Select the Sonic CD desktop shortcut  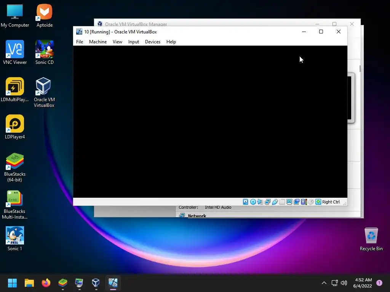[44, 52]
